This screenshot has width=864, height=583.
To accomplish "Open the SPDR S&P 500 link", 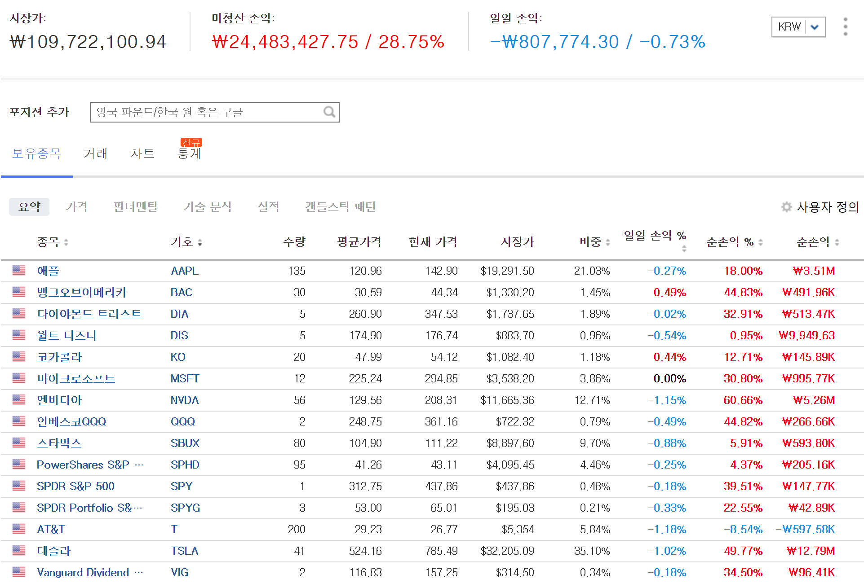I will [x=75, y=487].
